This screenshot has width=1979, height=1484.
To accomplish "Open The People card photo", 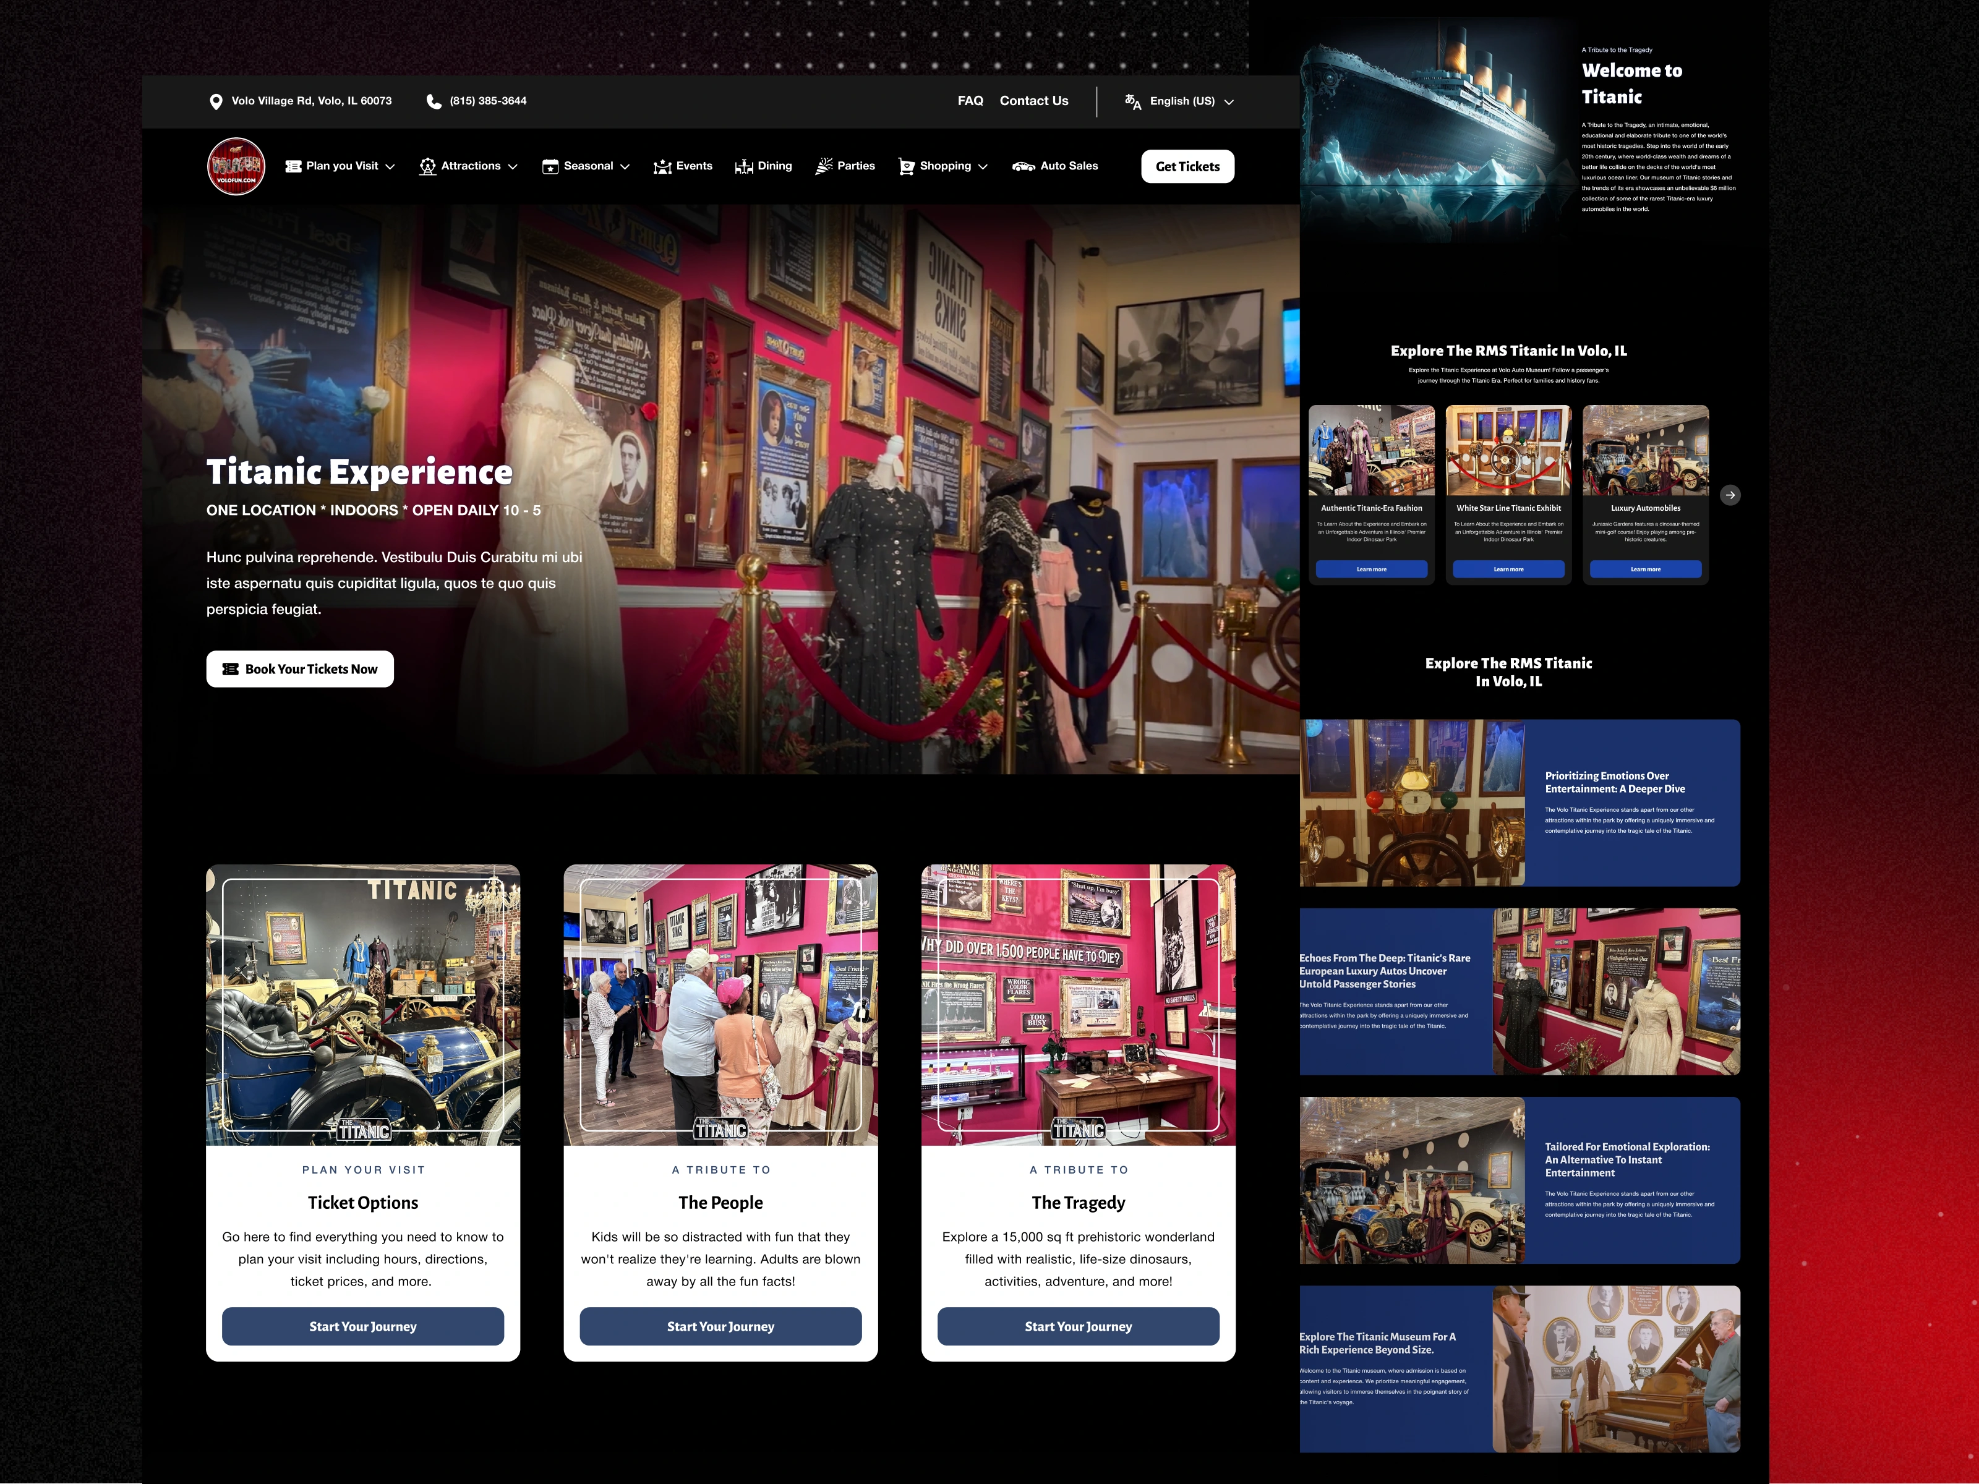I will coord(720,1005).
